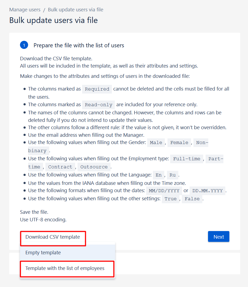Image resolution: width=248 pixels, height=287 pixels.
Task: Click the Ru language value
Action: tap(172, 175)
